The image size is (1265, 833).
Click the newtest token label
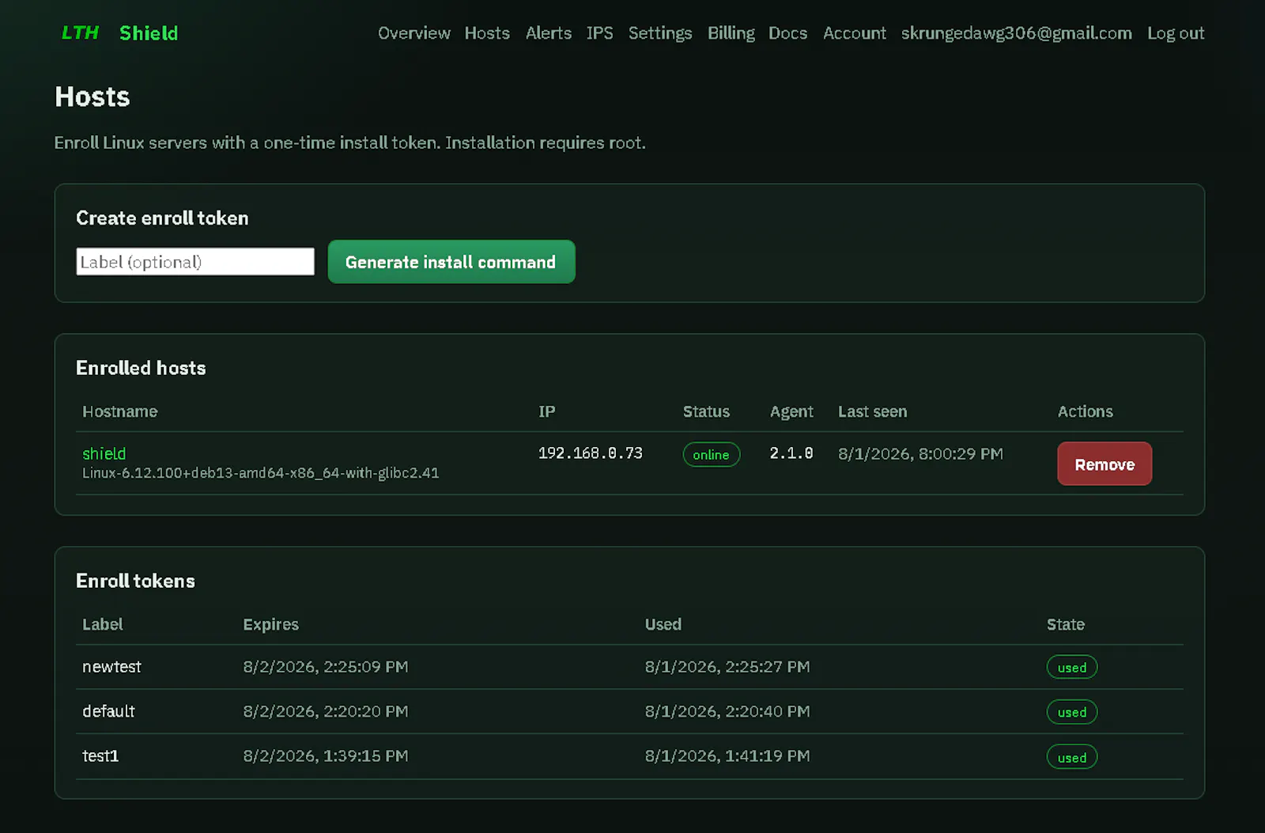[111, 667]
